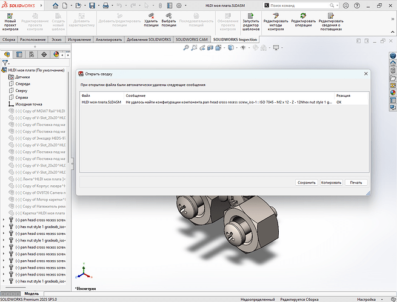Toggle the left panel collapse button in viewport header
Image resolution: width=397 pixels, height=302 pixels.
pos(359,41)
